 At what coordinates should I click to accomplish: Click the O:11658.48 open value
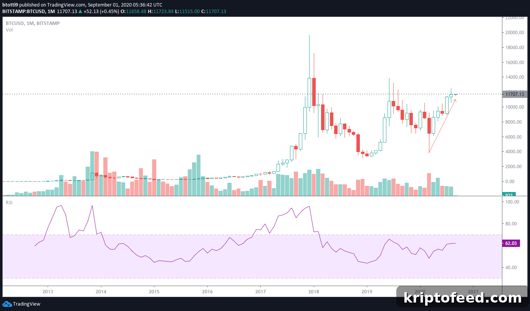click(x=133, y=12)
